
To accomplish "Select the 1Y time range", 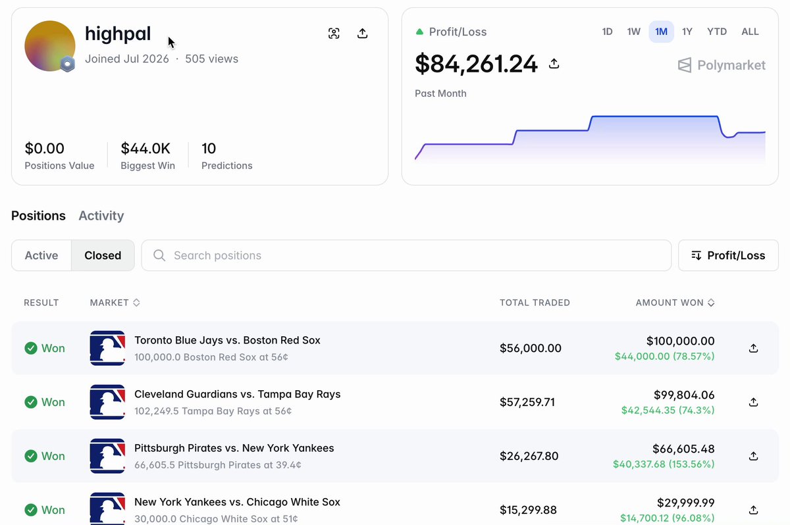I will (x=687, y=32).
